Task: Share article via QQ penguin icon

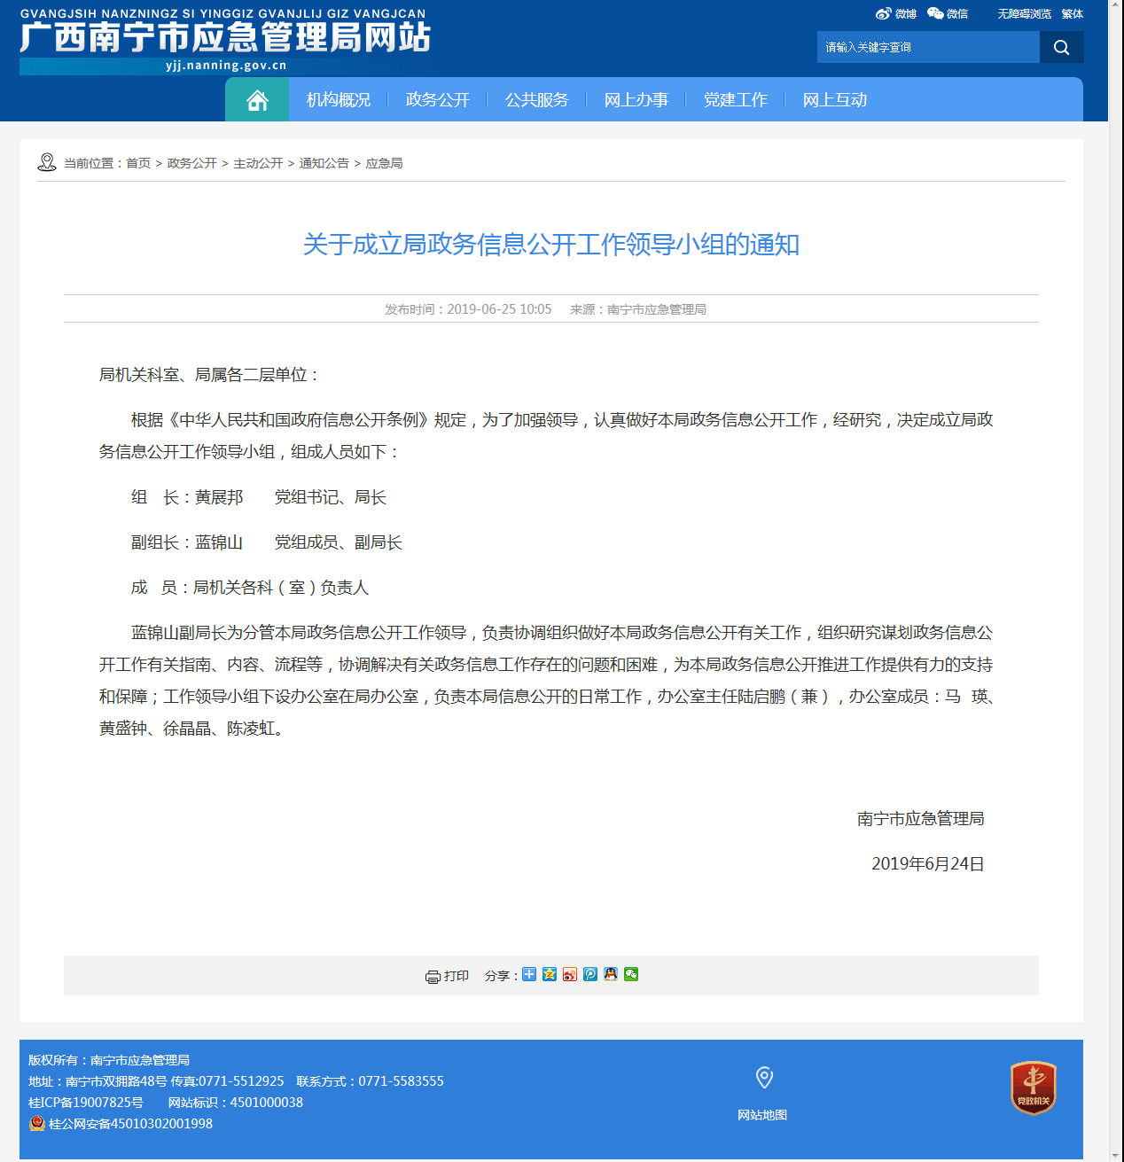Action: [611, 975]
